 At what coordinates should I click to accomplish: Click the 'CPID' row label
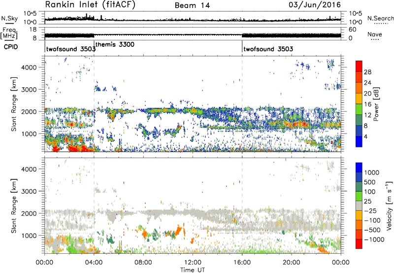tap(11, 47)
